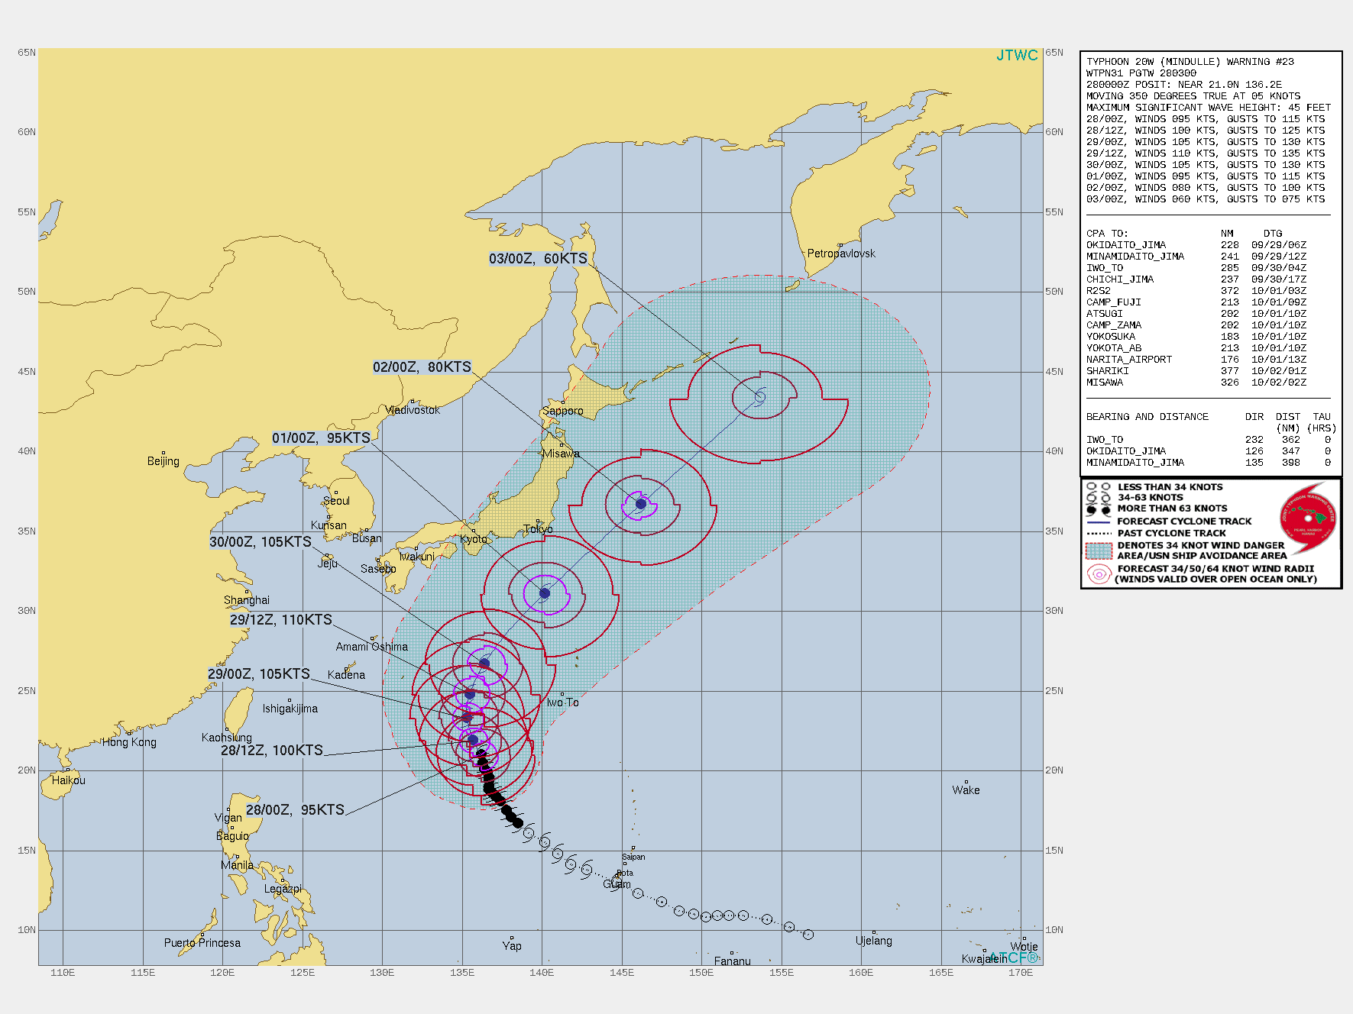Image resolution: width=1353 pixels, height=1014 pixels.
Task: Click the Hong Kong label on the map
Action: click(129, 742)
